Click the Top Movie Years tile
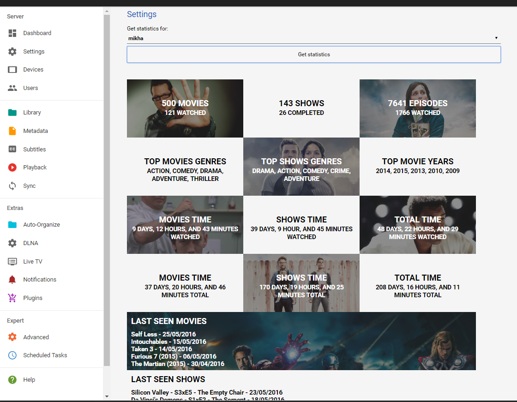This screenshot has height=402, width=517. point(418,167)
